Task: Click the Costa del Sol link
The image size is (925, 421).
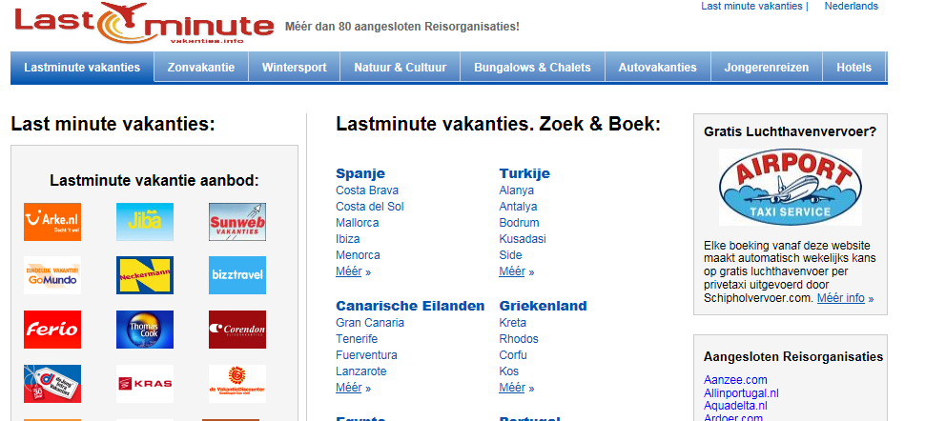Action: point(370,207)
